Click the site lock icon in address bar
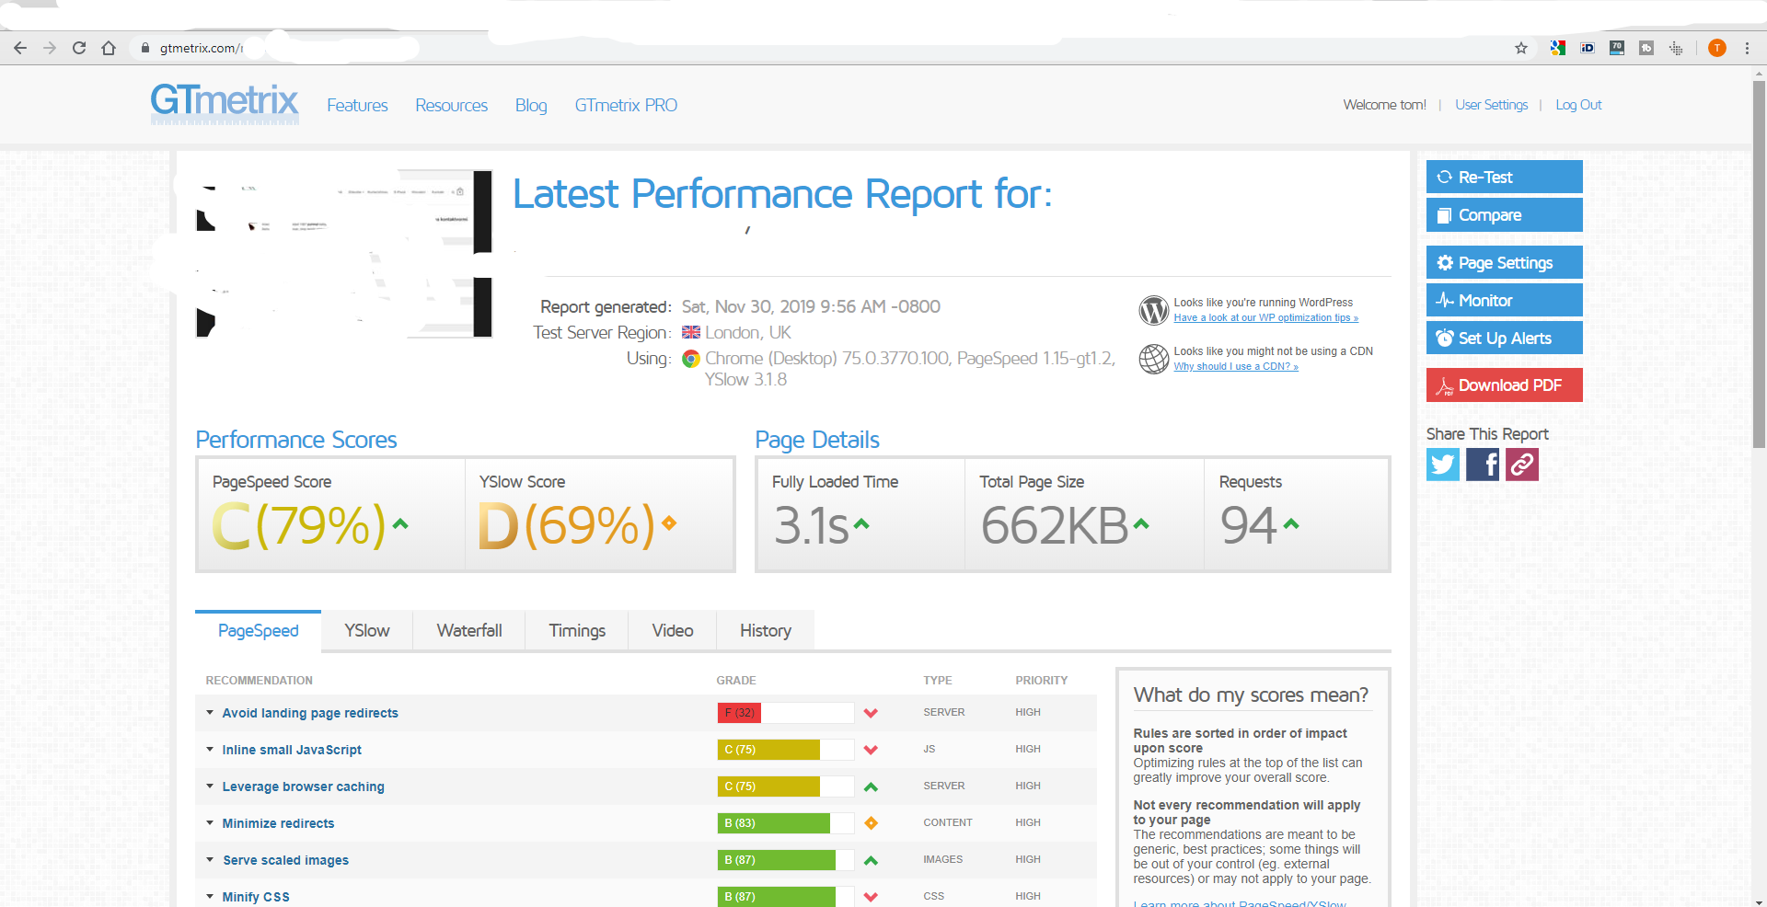This screenshot has width=1767, height=907. coord(145,48)
